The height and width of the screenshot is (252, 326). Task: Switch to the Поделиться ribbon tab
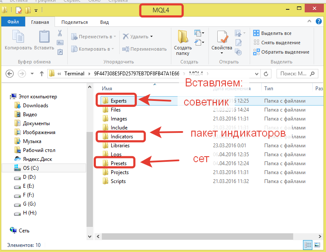(75, 22)
